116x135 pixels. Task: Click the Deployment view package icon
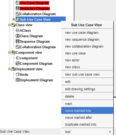[13, 69]
